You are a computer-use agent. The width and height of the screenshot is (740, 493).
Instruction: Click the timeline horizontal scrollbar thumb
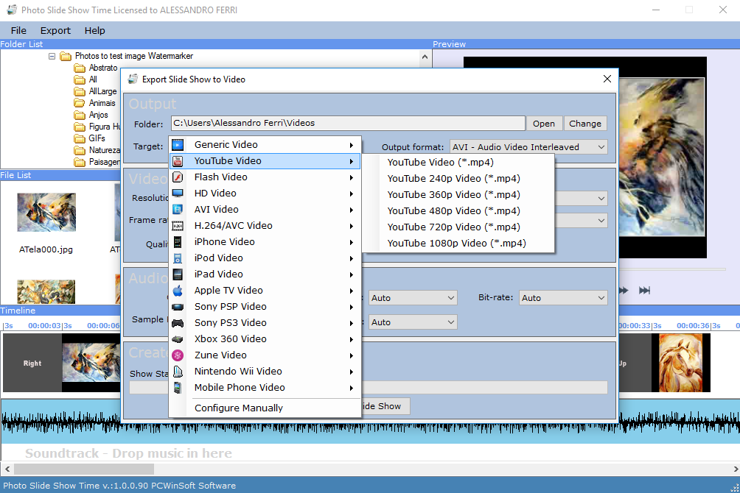84,469
